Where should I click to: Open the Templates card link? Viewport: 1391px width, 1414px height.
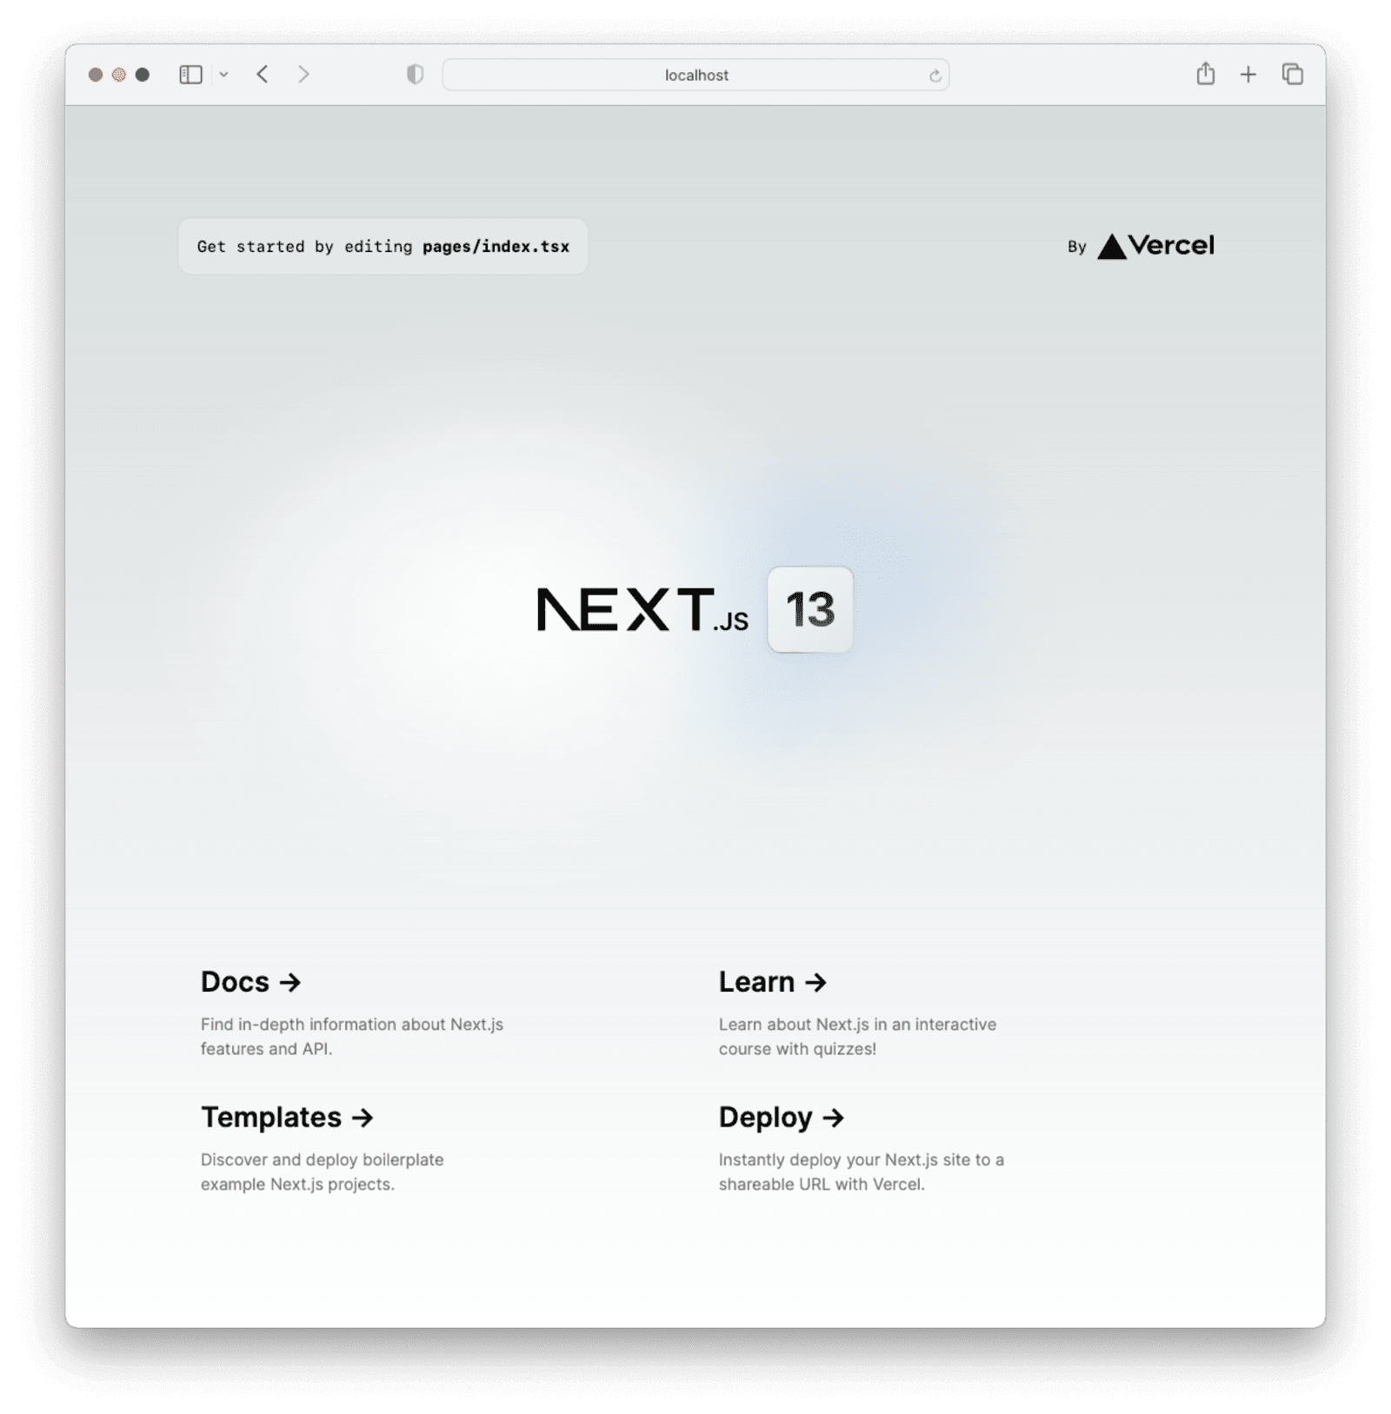[x=287, y=1117]
